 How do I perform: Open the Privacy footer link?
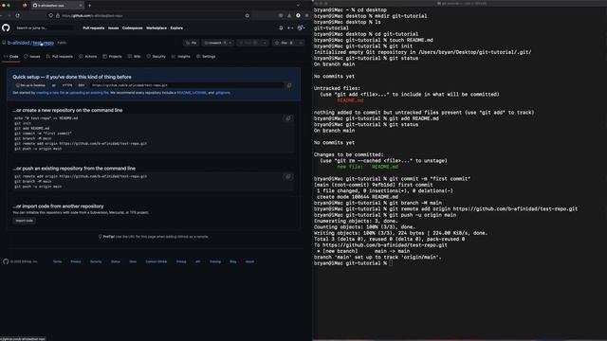tap(76, 261)
